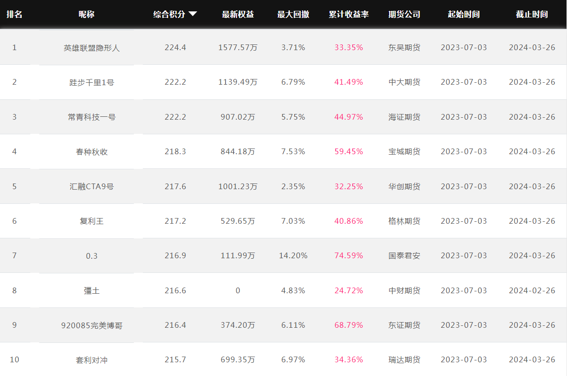Select company 中大期货
Viewport: 567px width, 376px height.
(x=404, y=82)
